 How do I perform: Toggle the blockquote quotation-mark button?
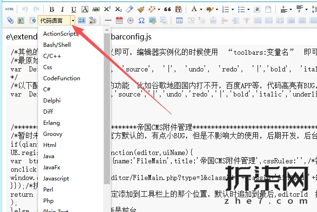click(168, 9)
